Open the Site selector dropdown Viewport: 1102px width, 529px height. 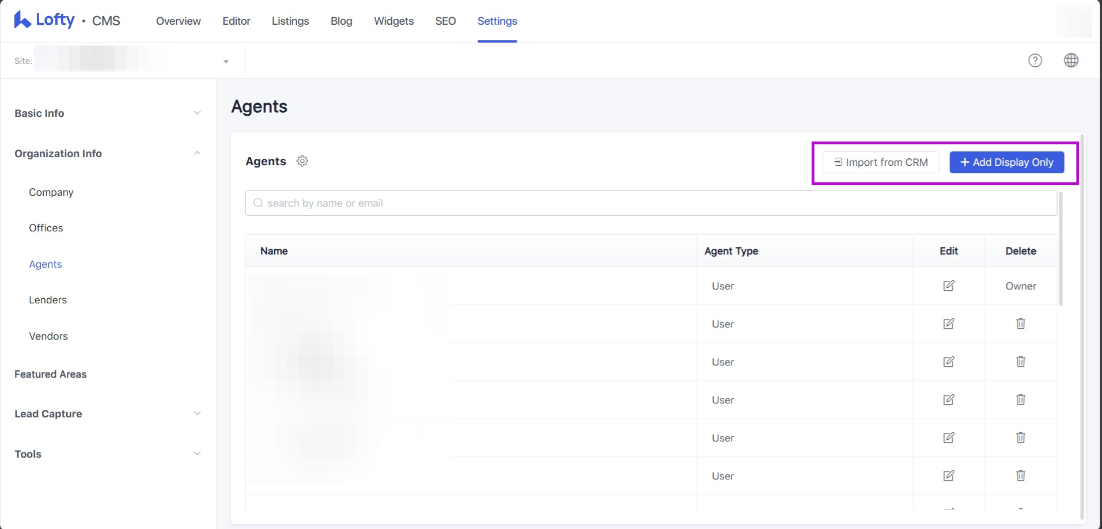point(226,61)
